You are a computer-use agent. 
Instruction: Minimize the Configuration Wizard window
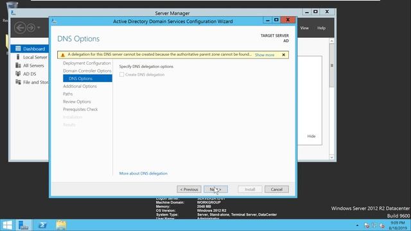point(267,20)
